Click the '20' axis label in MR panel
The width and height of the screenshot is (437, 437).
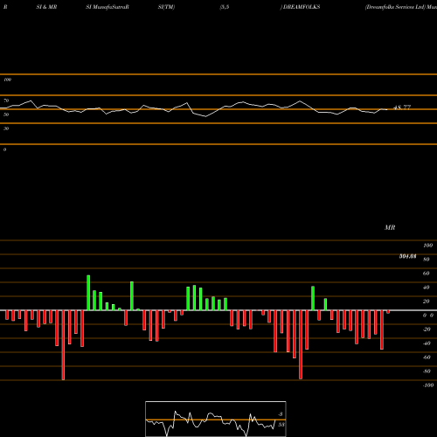coord(426,302)
